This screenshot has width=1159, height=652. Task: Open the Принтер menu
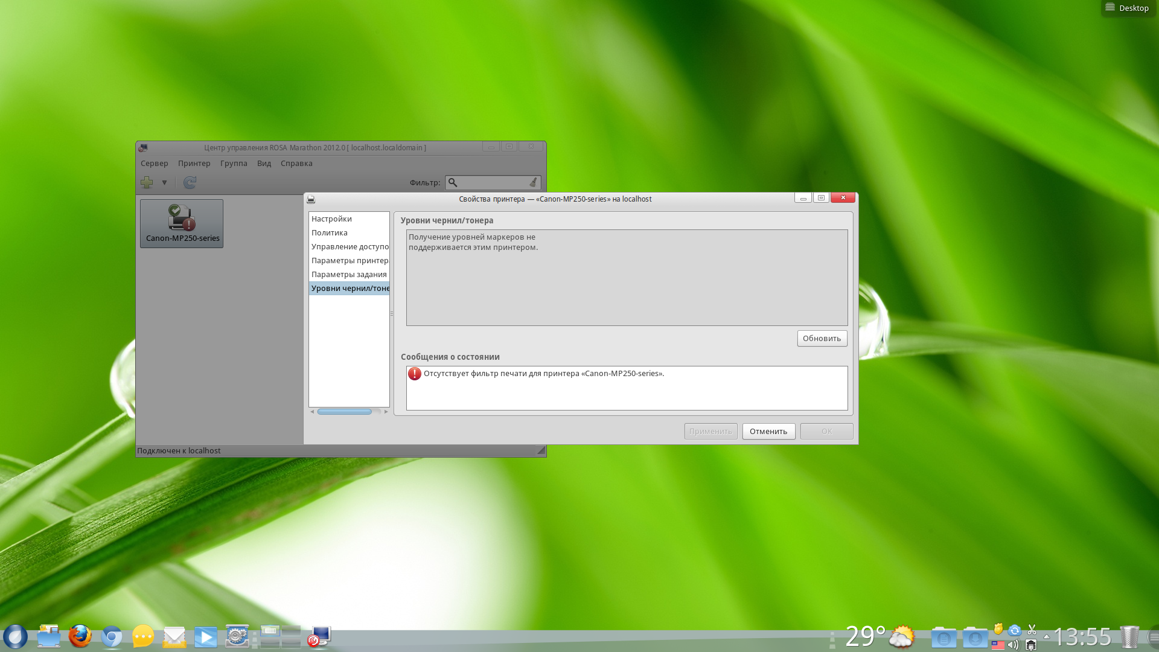[x=194, y=164]
